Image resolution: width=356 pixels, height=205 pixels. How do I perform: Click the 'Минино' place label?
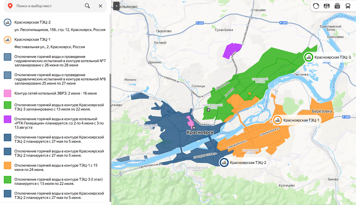pyautogui.click(x=130, y=80)
